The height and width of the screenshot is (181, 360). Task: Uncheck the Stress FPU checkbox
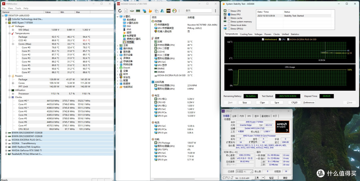point(229,14)
